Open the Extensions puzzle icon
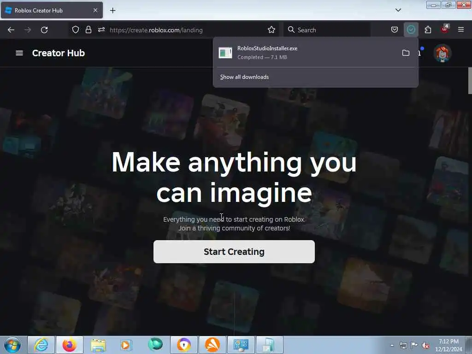Viewport: 472px width, 354px height. [x=428, y=30]
